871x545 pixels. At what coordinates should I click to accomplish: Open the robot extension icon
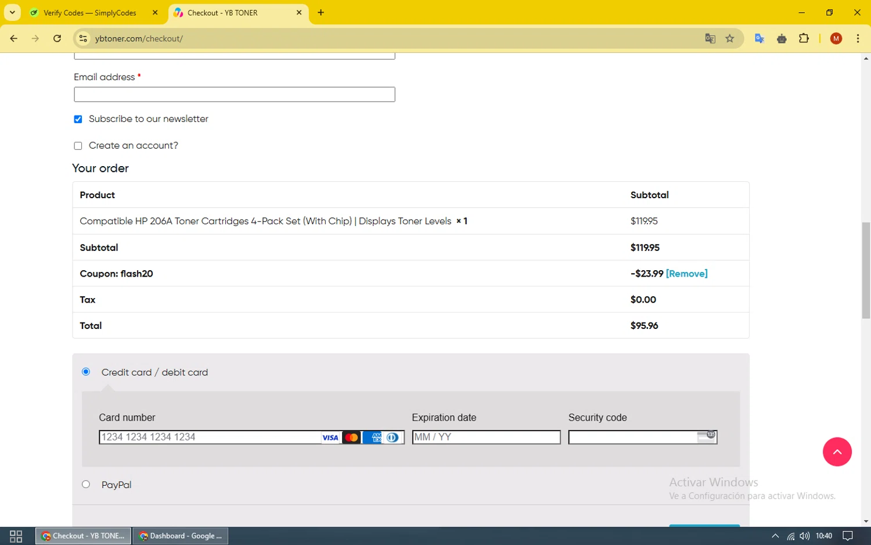coord(782,39)
